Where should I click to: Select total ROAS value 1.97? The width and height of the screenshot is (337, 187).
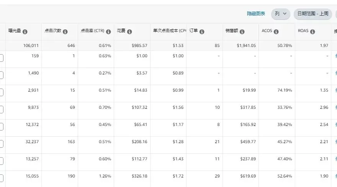click(x=324, y=45)
